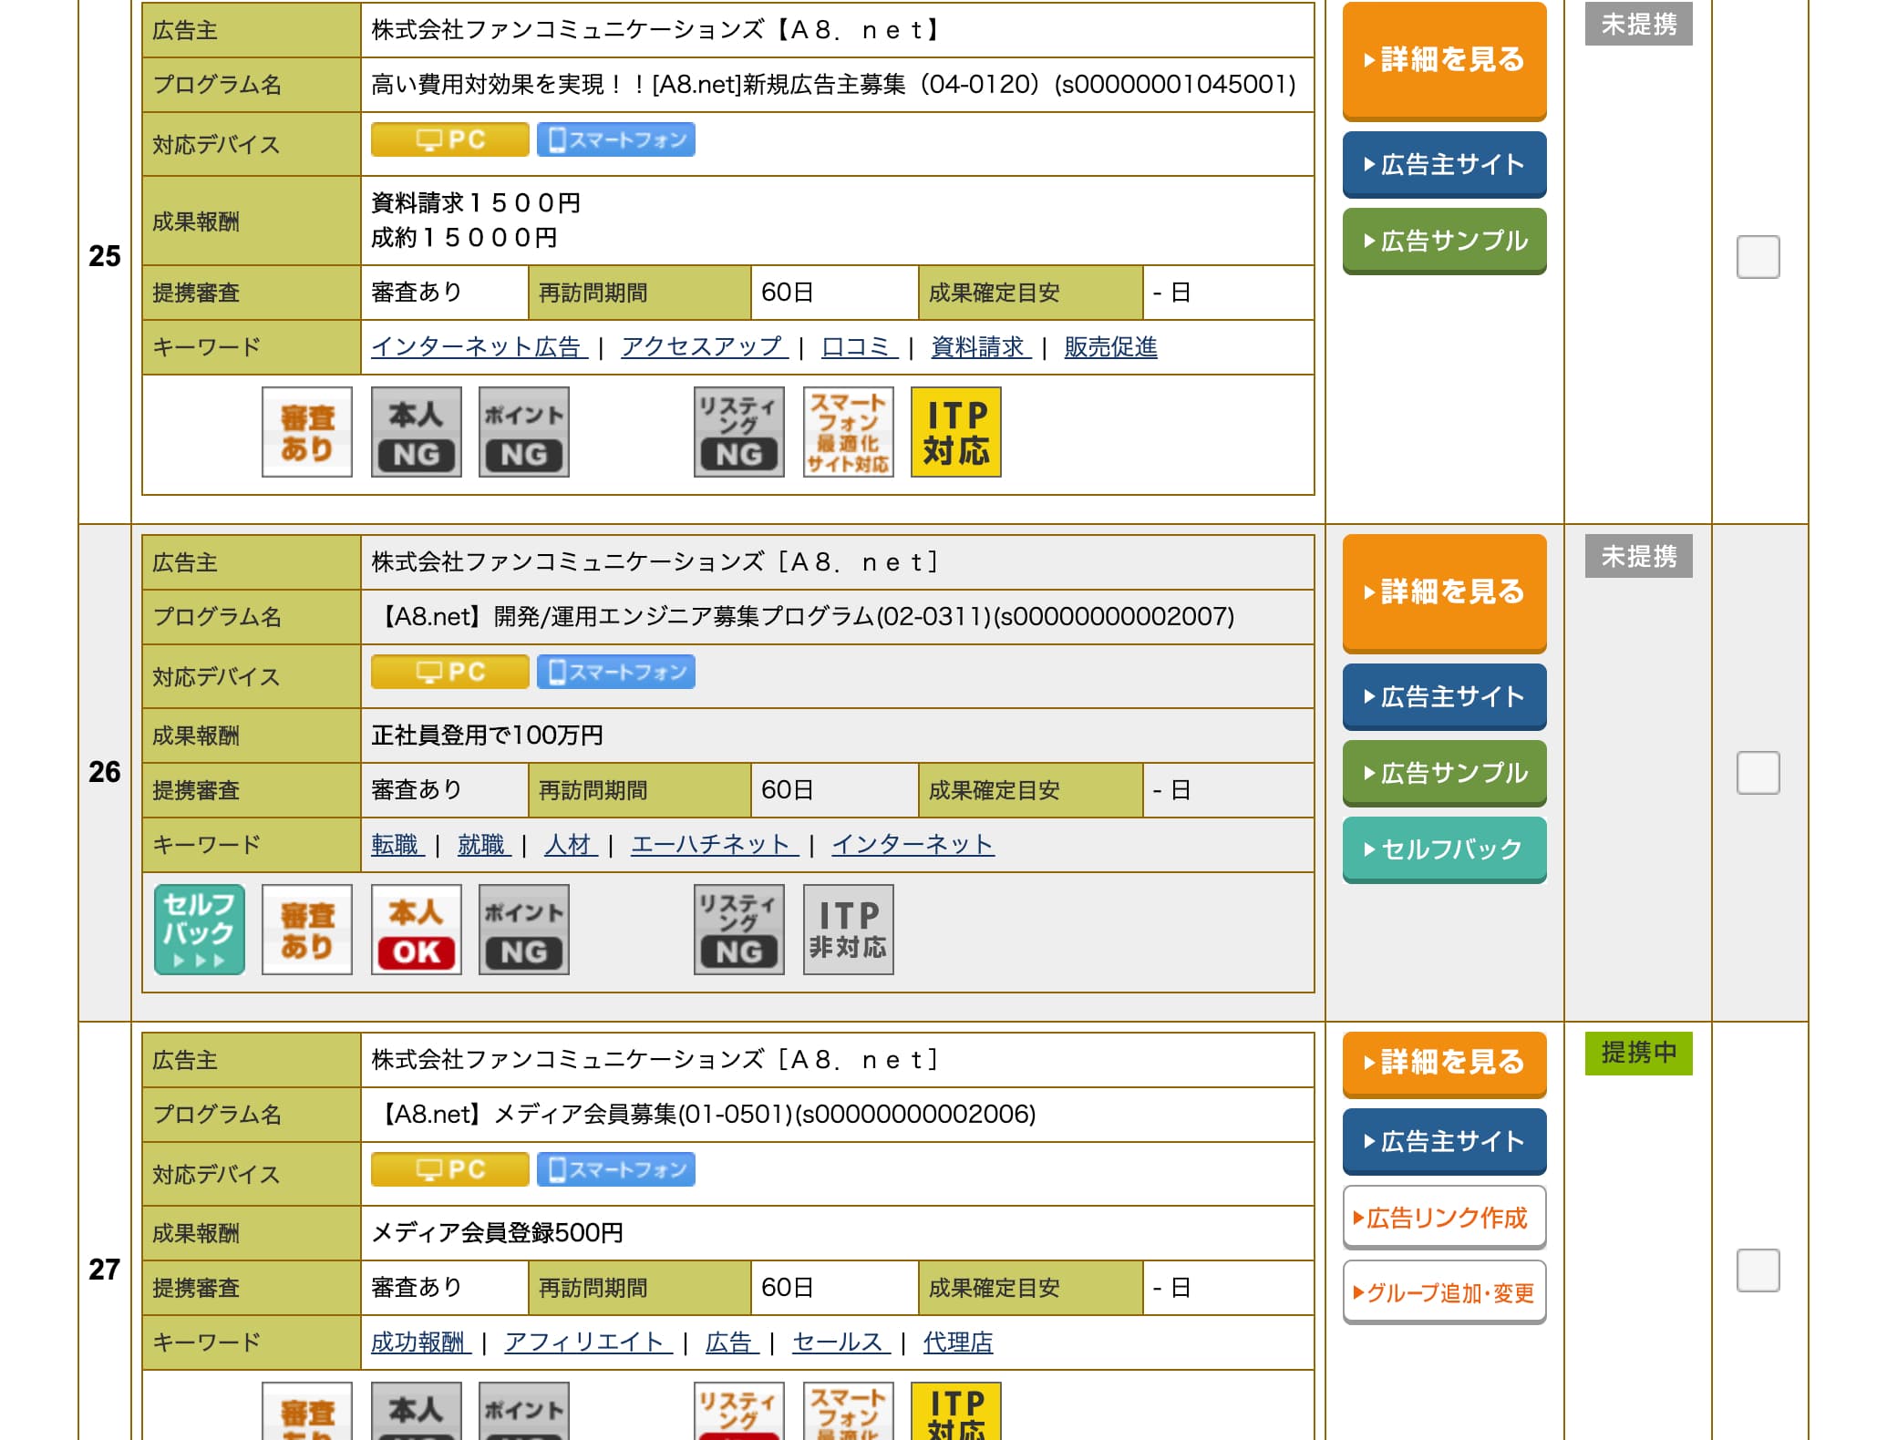
Task: Open 詳細を見る for program 26
Action: (x=1445, y=592)
